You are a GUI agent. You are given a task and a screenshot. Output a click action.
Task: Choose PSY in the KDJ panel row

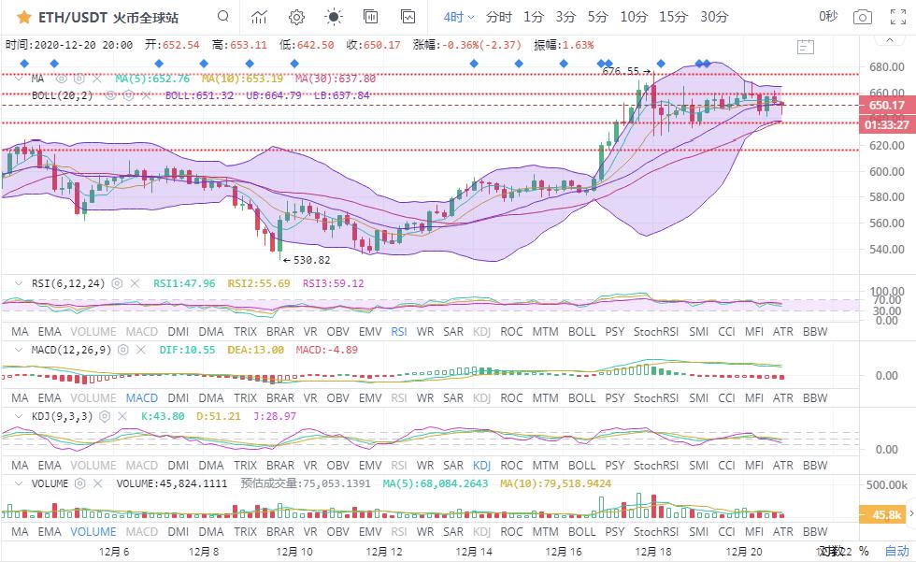point(615,466)
